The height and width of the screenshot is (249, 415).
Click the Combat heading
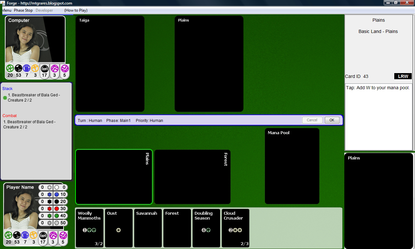[x=9, y=116]
